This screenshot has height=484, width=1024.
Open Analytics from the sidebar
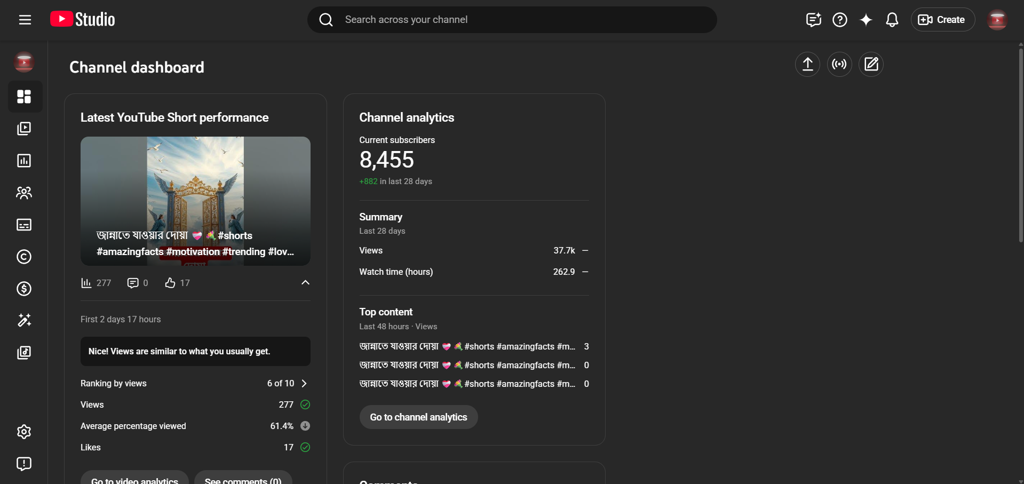(24, 161)
